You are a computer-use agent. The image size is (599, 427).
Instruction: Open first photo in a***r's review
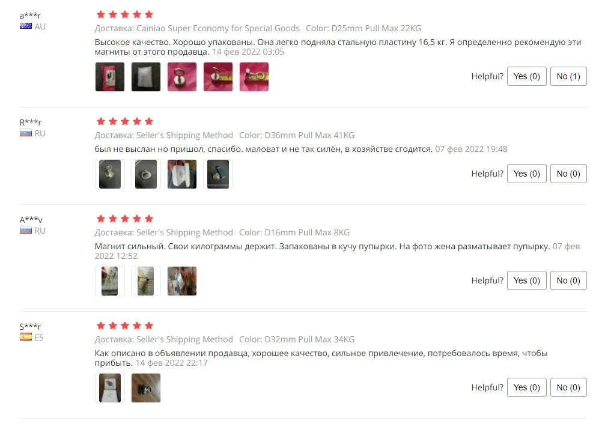point(109,77)
